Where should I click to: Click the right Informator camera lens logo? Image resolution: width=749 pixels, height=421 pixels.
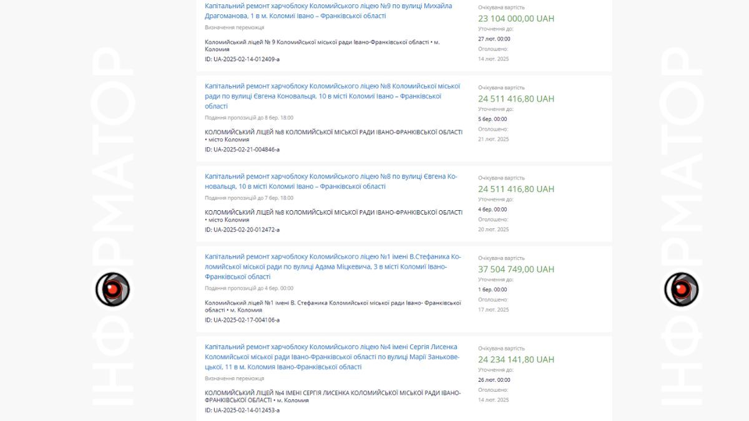pyautogui.click(x=682, y=289)
